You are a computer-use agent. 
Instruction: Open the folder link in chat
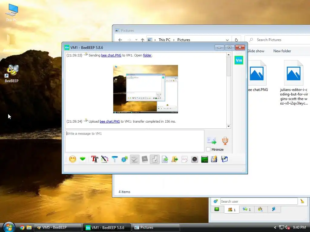147,55
